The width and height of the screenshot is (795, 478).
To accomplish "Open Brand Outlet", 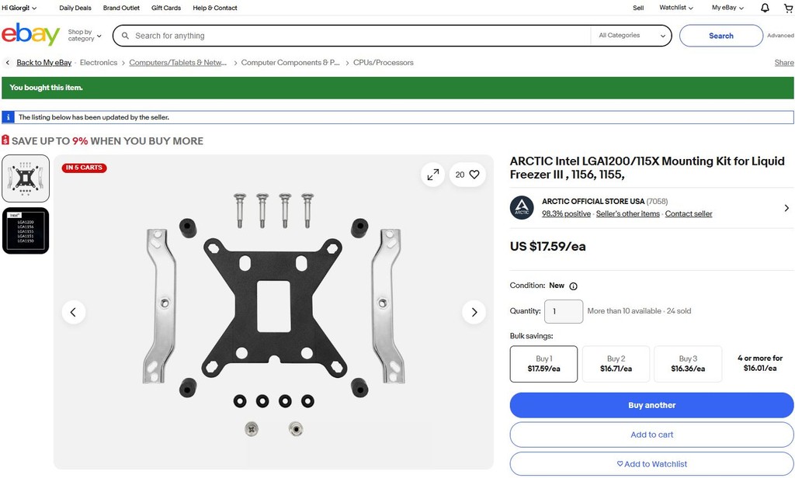I will (x=121, y=8).
